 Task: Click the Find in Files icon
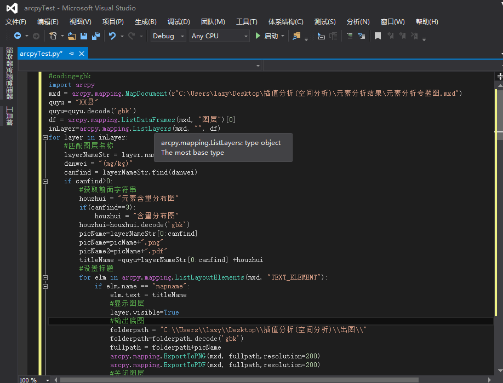point(296,36)
